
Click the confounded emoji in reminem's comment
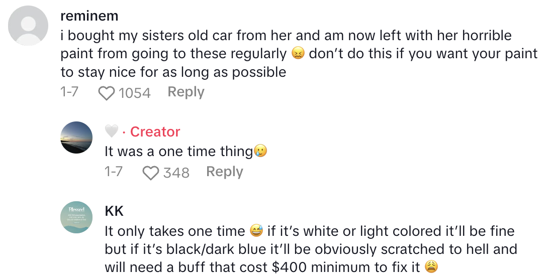(x=299, y=54)
